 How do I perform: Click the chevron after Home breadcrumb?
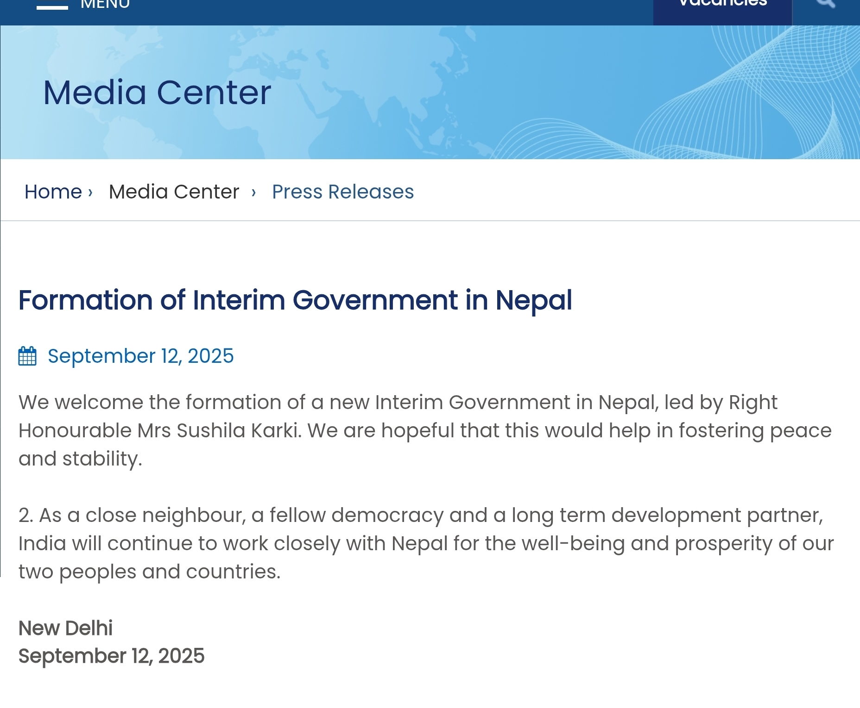tap(90, 192)
